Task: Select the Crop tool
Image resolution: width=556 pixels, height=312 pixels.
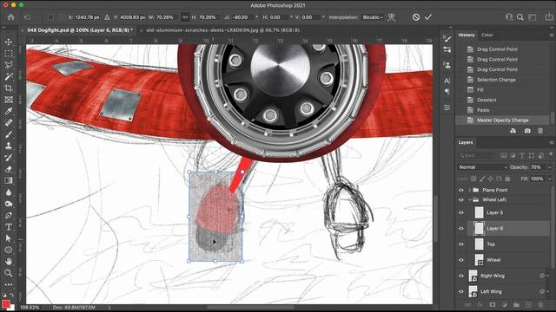Action: [x=9, y=88]
